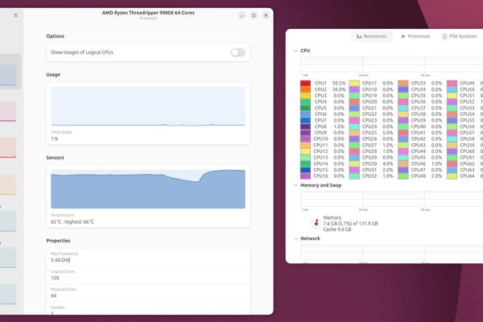Collapse the Memory and Swap section chevron

[295, 185]
